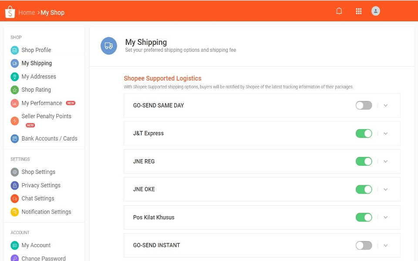Open Shop Settings page

tap(38, 172)
